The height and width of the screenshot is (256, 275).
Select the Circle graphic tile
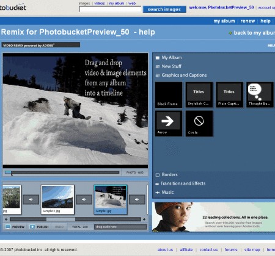(x=199, y=124)
